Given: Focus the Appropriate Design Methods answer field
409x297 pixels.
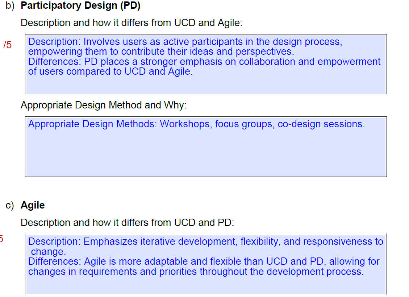Looking at the screenshot, I should point(206,147).
